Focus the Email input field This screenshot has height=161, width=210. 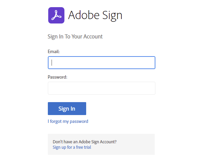click(101, 63)
